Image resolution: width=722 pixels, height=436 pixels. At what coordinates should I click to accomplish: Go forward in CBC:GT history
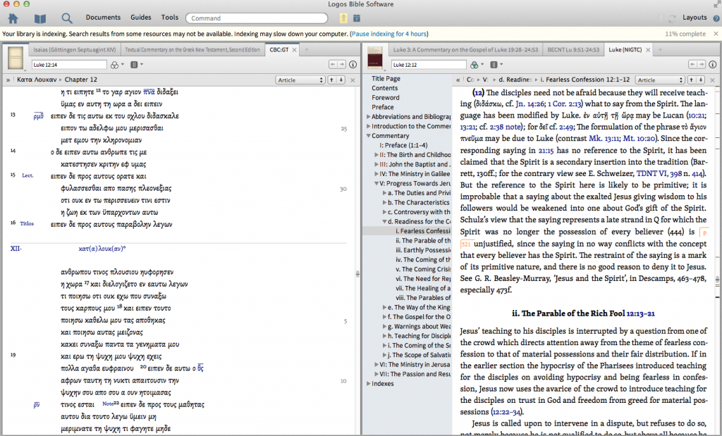pos(342,64)
